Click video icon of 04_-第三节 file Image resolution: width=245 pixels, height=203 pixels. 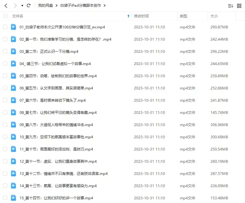pyautogui.click(x=13, y=63)
